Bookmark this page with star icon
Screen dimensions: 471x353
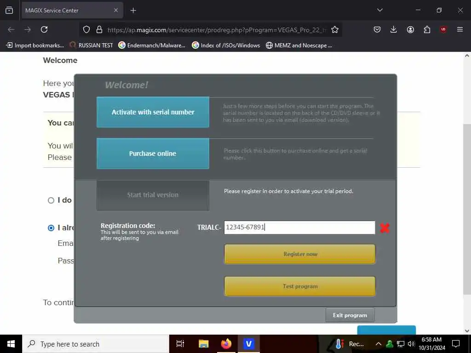click(x=335, y=29)
